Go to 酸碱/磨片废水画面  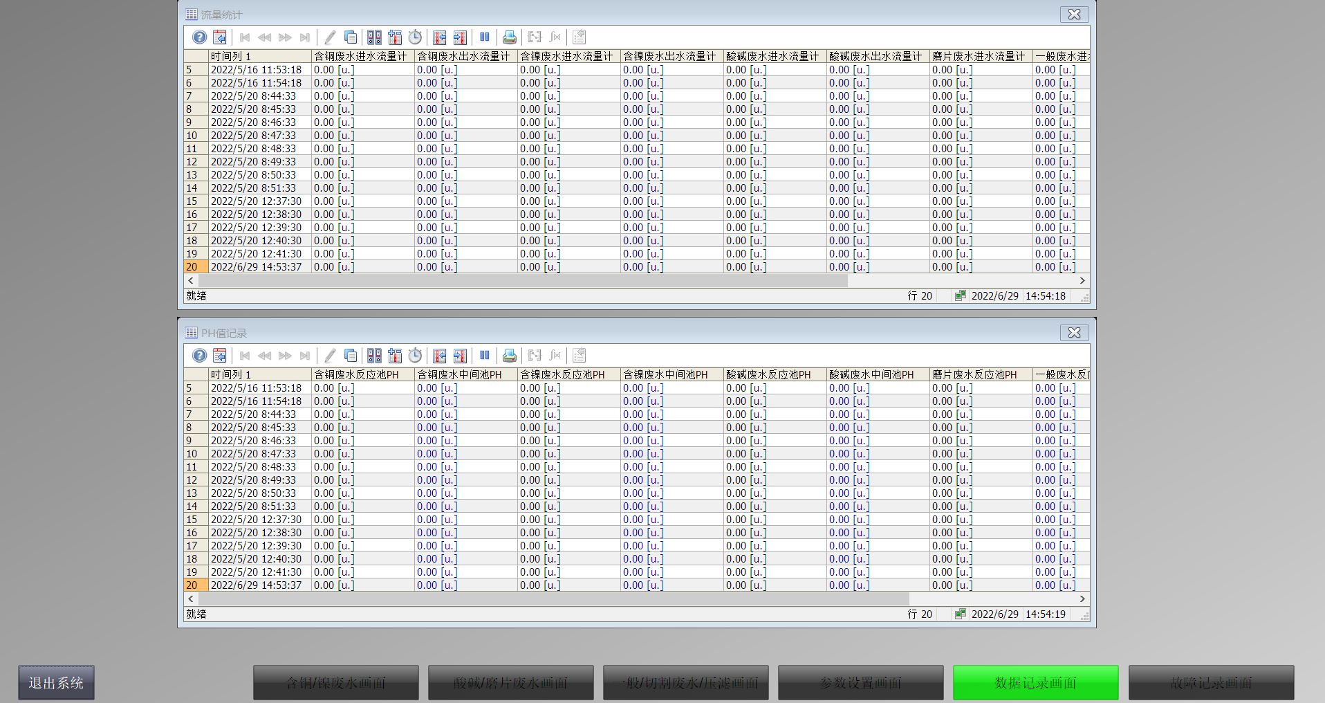click(x=510, y=683)
